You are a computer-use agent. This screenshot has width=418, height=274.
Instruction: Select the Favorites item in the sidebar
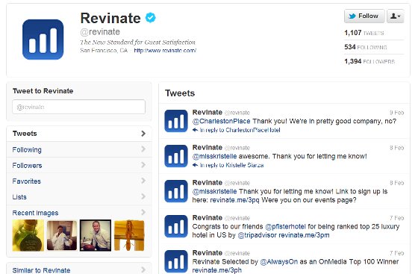pyautogui.click(x=79, y=181)
